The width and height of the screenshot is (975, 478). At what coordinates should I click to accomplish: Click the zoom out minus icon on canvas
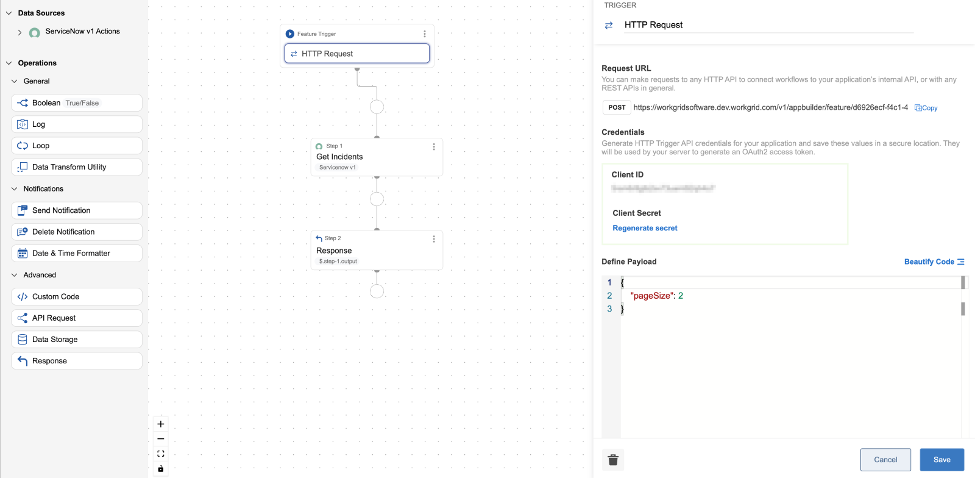(161, 439)
